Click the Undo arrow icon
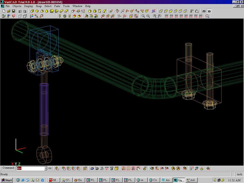 pyautogui.click(x=20, y=11)
